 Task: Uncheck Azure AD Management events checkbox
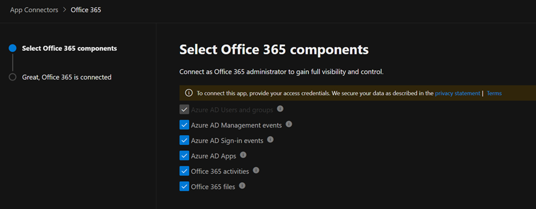(184, 125)
